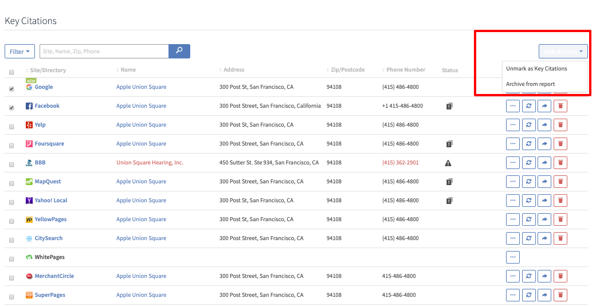Click the 450 Sutter St. address cell
This screenshot has height=306, width=596.
click(269, 163)
